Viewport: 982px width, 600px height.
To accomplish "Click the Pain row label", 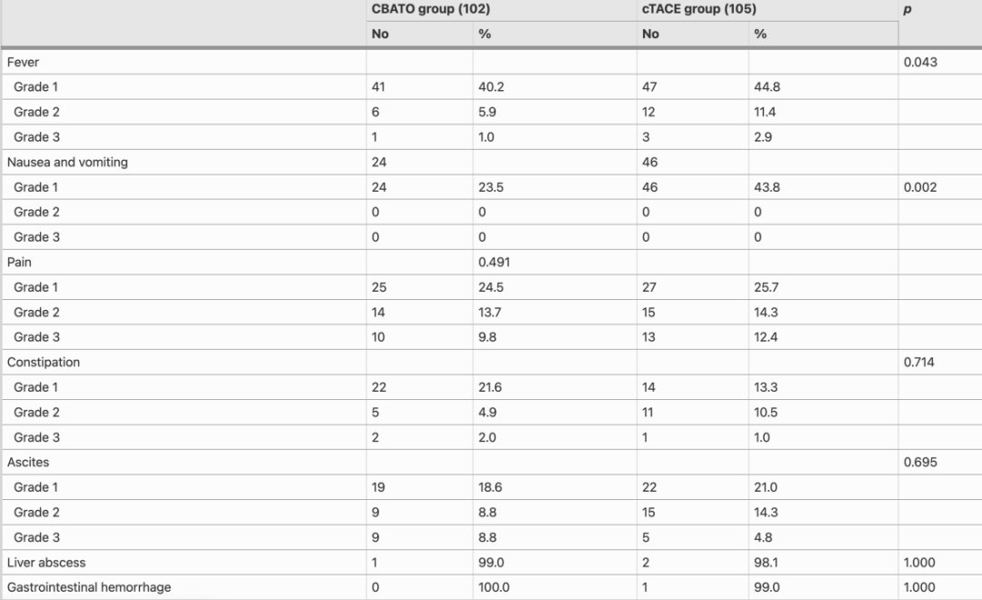I will click(x=19, y=262).
